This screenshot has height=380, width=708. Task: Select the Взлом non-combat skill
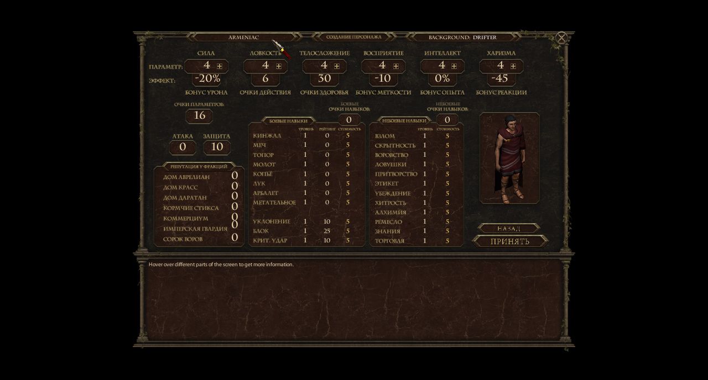click(385, 136)
